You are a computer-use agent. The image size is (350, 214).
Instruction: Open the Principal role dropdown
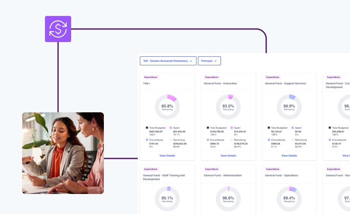pos(209,61)
